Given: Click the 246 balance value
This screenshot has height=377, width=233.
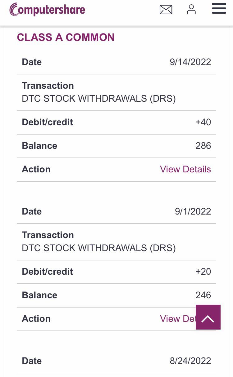Looking at the screenshot, I should click(203, 295).
